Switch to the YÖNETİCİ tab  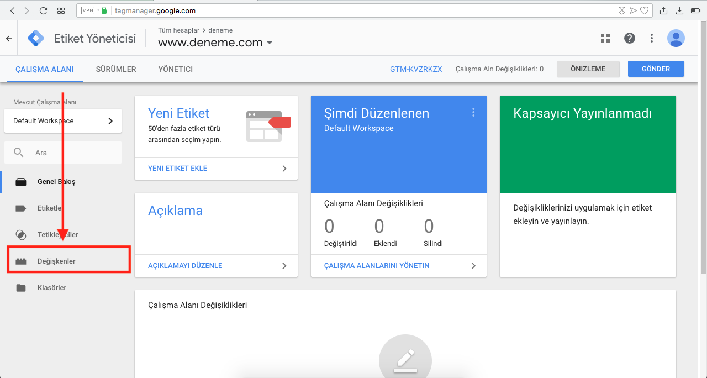click(x=176, y=69)
